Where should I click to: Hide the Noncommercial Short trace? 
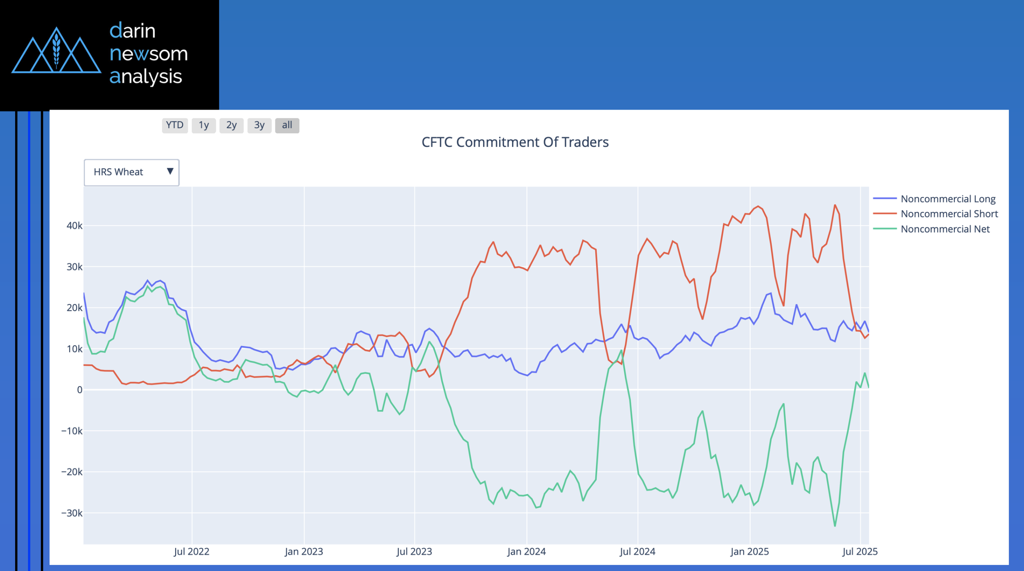[949, 214]
